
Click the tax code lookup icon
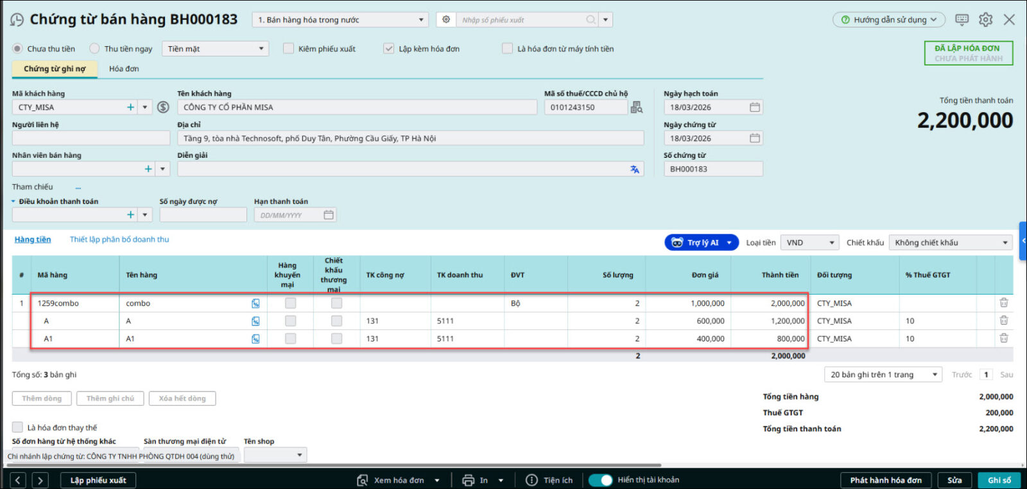click(x=636, y=107)
